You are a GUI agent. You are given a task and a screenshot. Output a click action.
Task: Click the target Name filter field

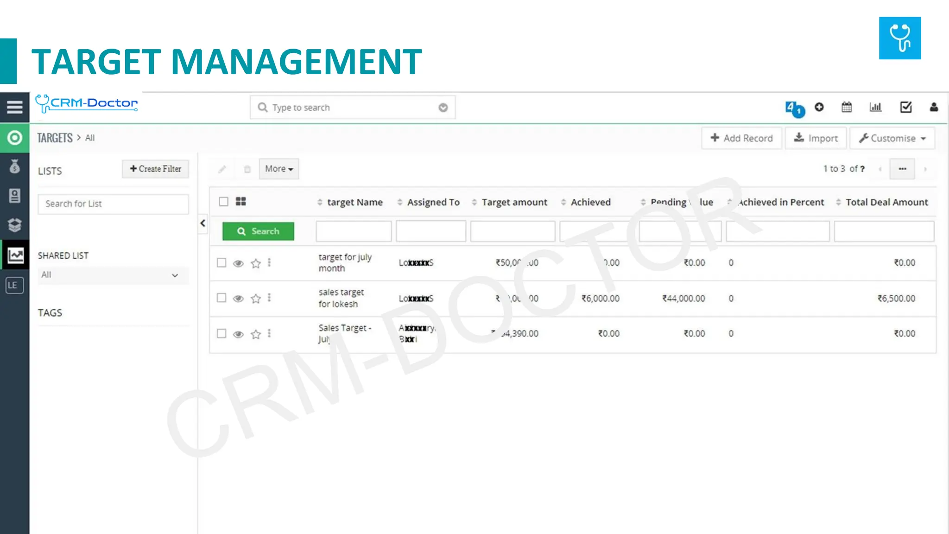(354, 231)
